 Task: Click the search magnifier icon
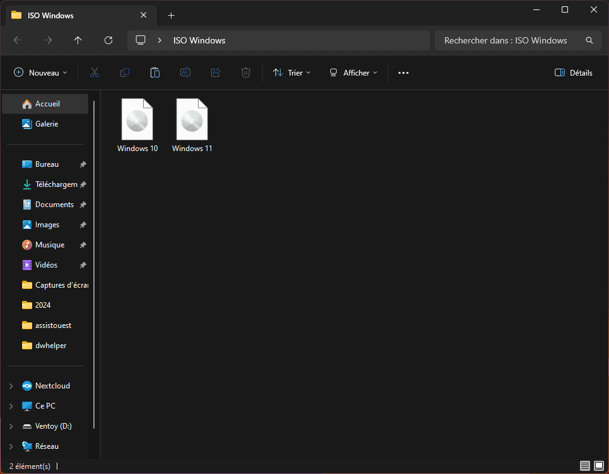[589, 40]
